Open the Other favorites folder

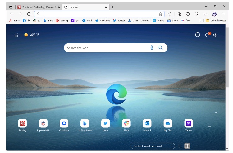click(216, 21)
